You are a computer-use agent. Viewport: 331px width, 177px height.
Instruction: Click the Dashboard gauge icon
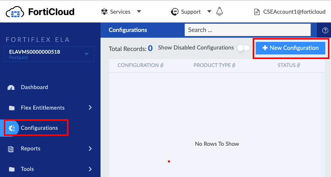coord(11,88)
